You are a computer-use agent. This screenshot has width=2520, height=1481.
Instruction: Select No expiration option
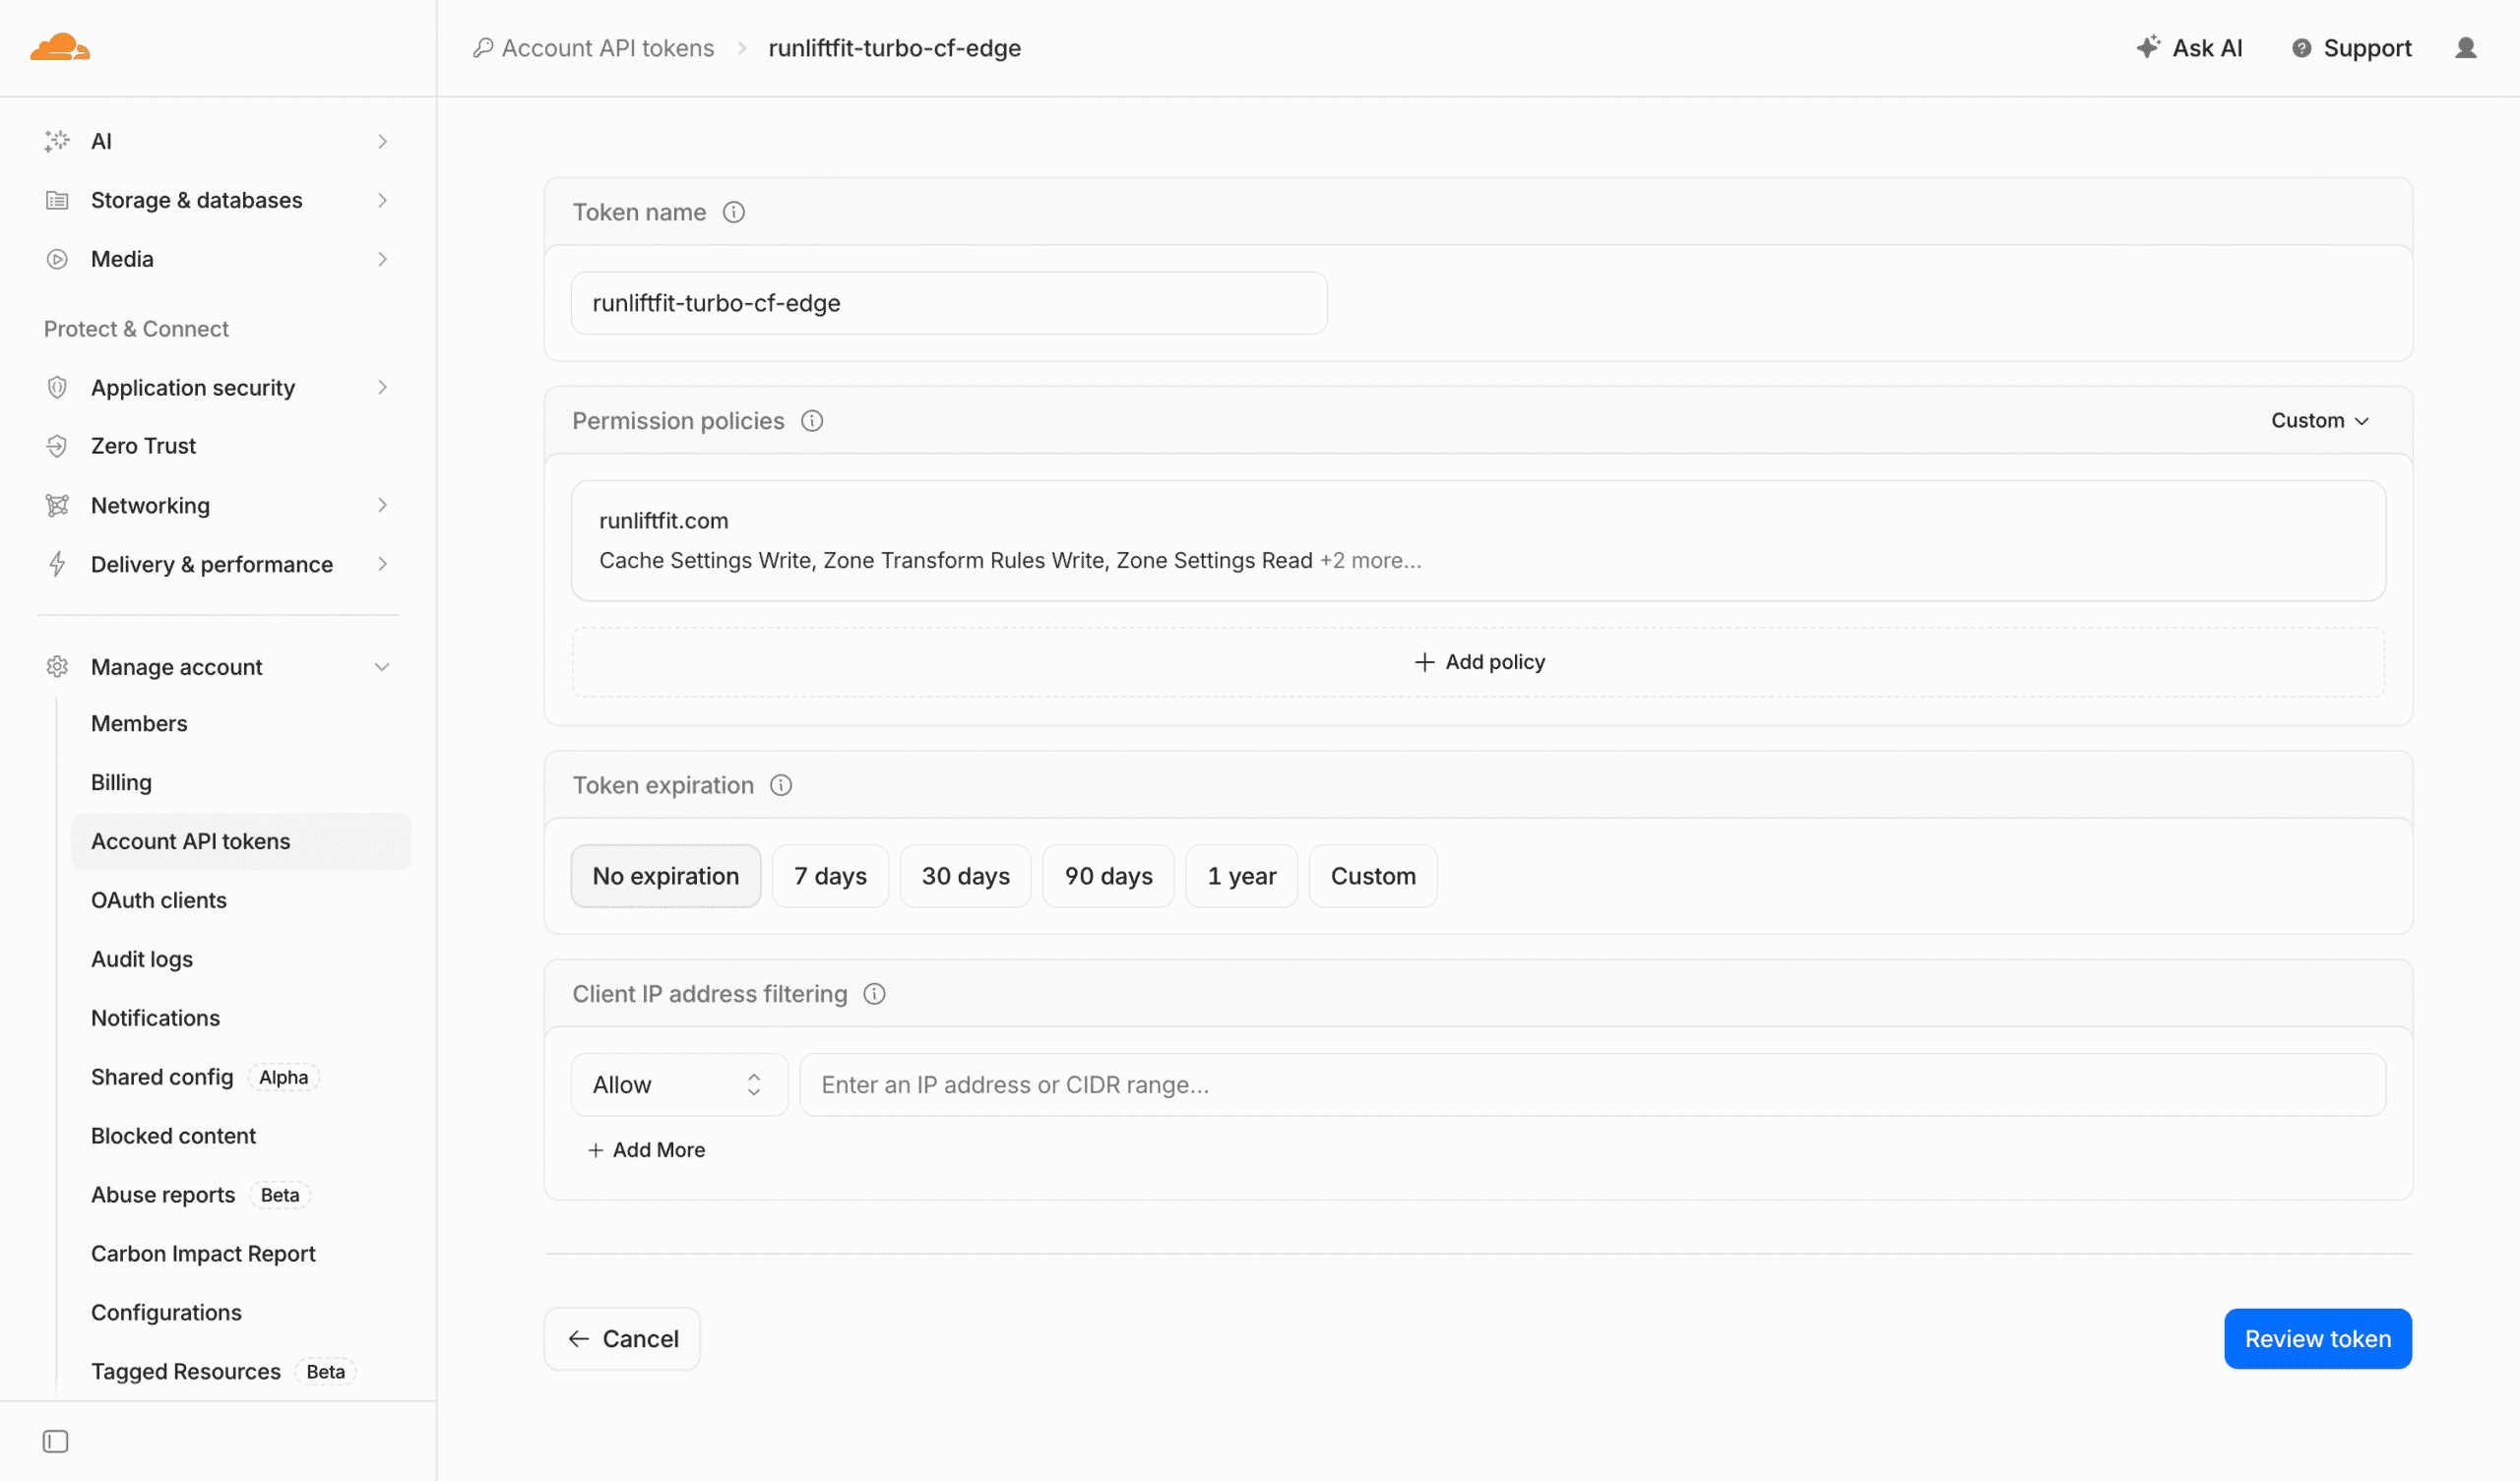(665, 876)
